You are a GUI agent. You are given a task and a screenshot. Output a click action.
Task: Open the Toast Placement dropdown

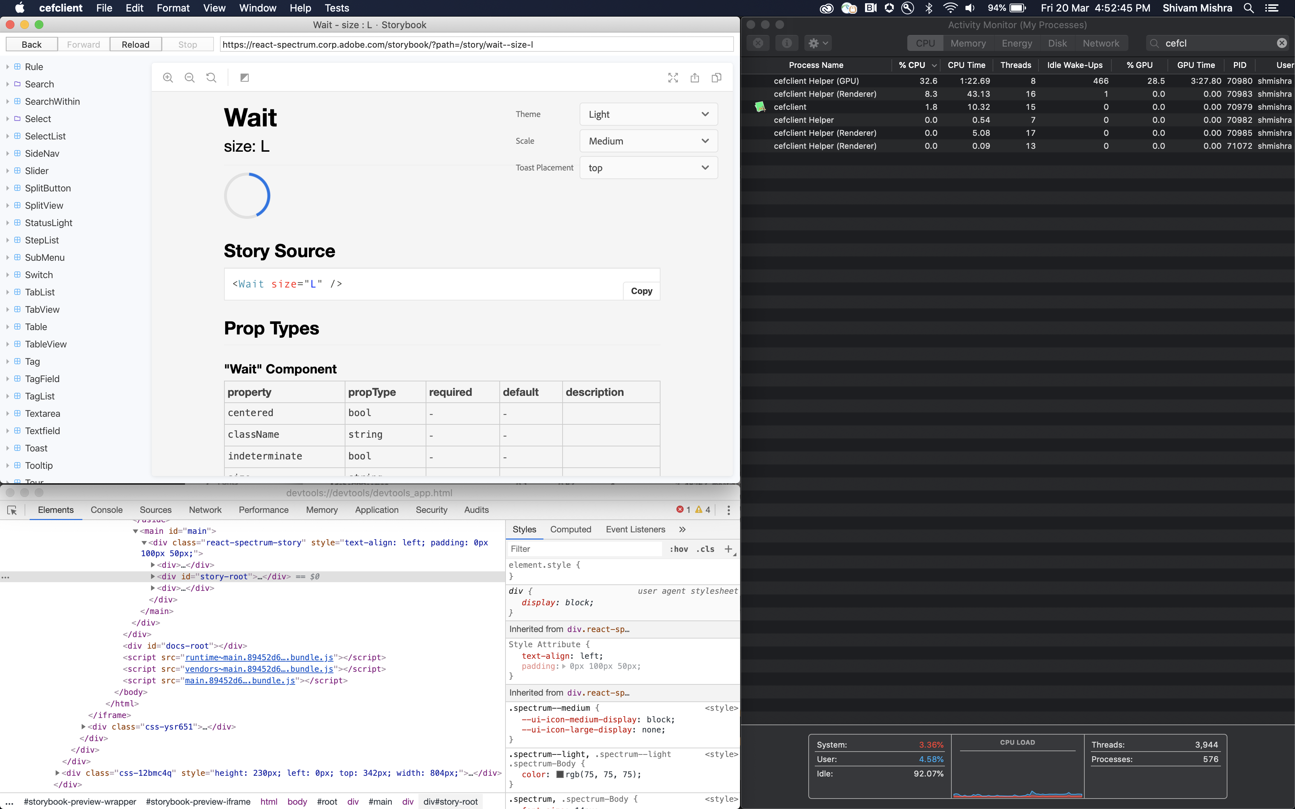coord(648,167)
